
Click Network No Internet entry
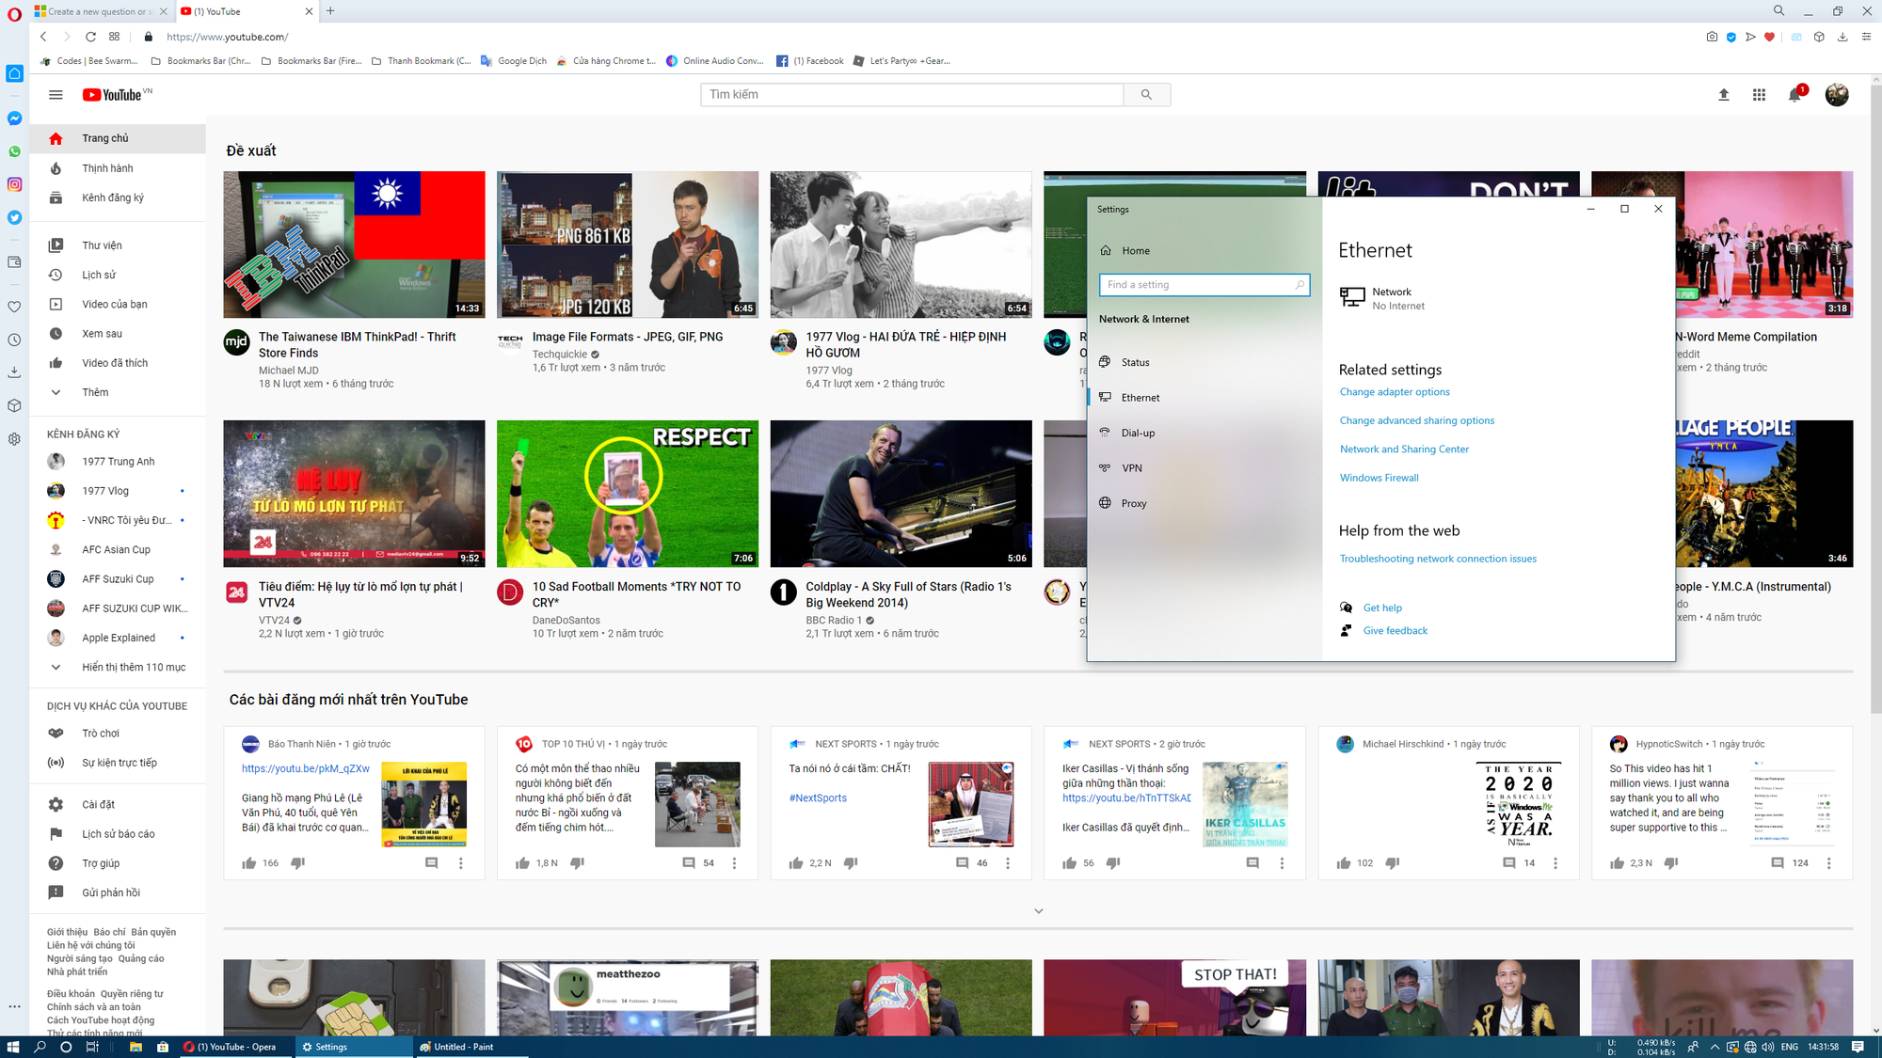(1381, 298)
